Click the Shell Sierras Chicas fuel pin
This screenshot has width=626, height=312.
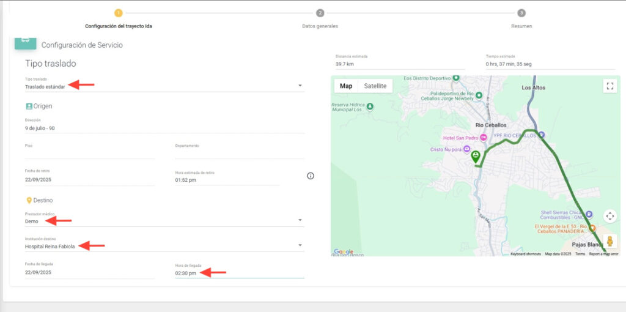pos(589,215)
